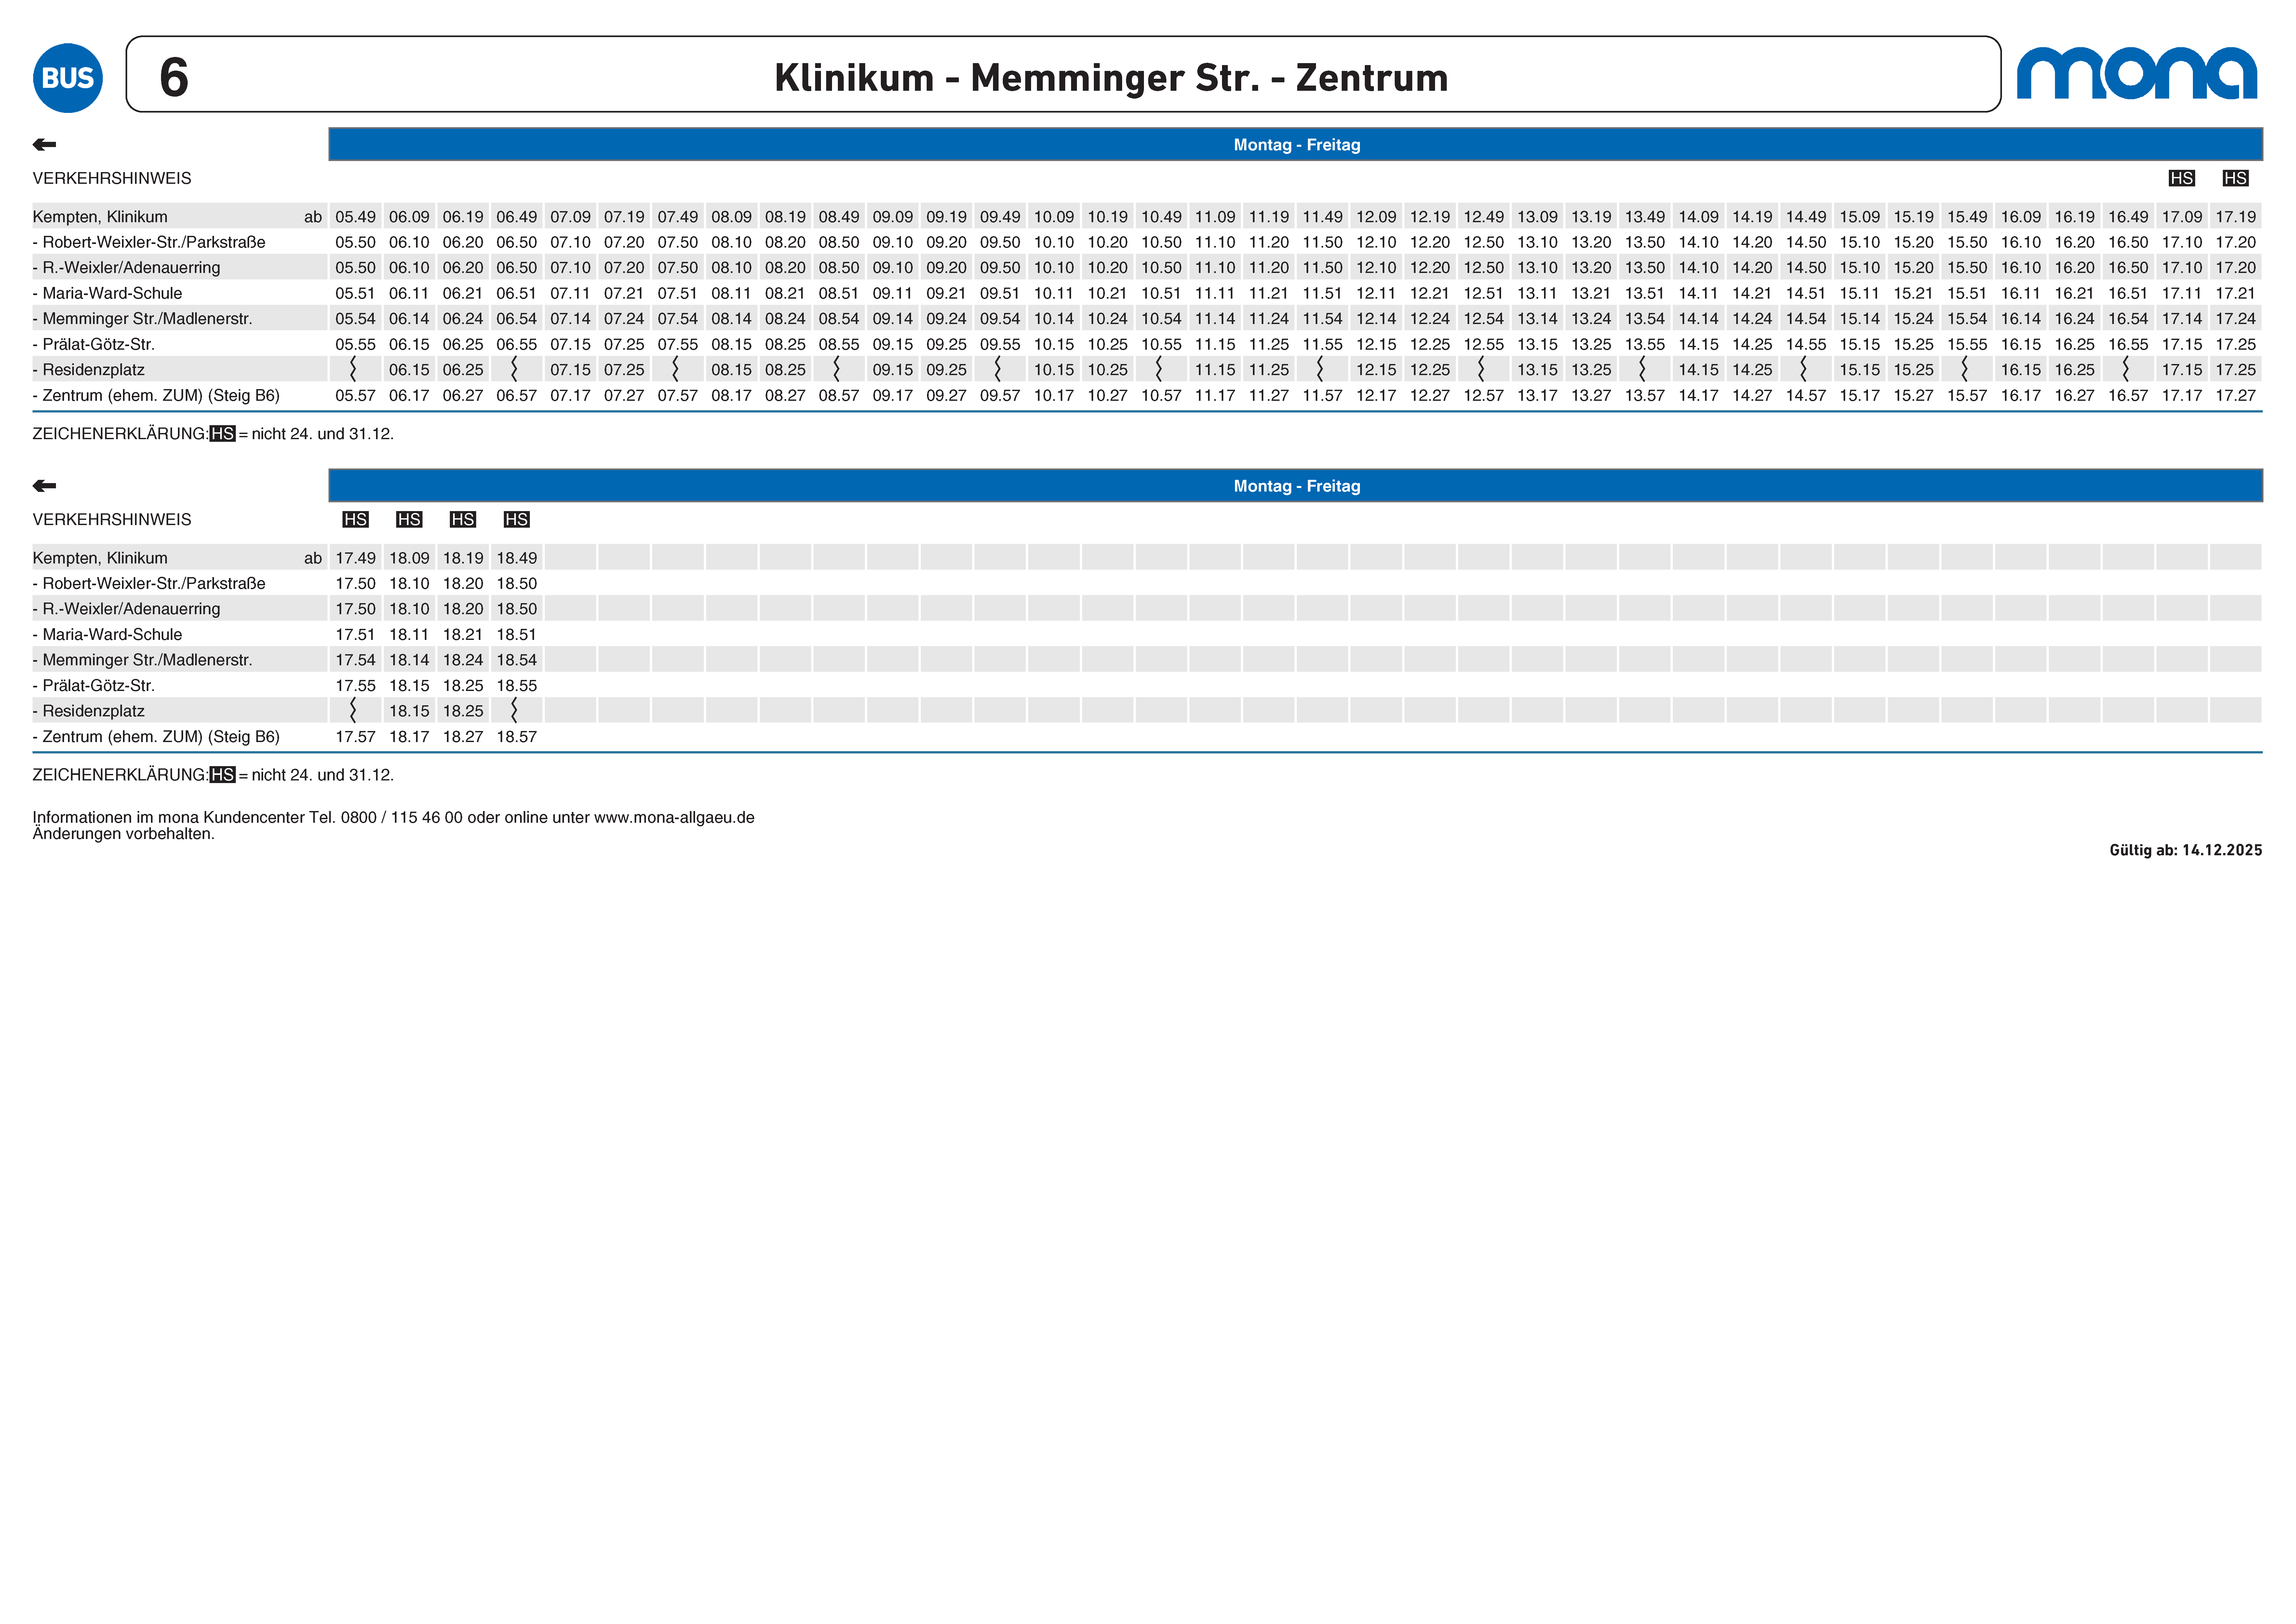Click the first Montag - Freitag header
This screenshot has height=1624, width=2296.
click(1296, 145)
